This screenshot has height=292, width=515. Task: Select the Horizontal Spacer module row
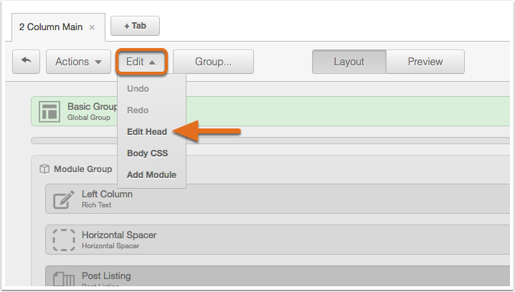click(x=278, y=240)
